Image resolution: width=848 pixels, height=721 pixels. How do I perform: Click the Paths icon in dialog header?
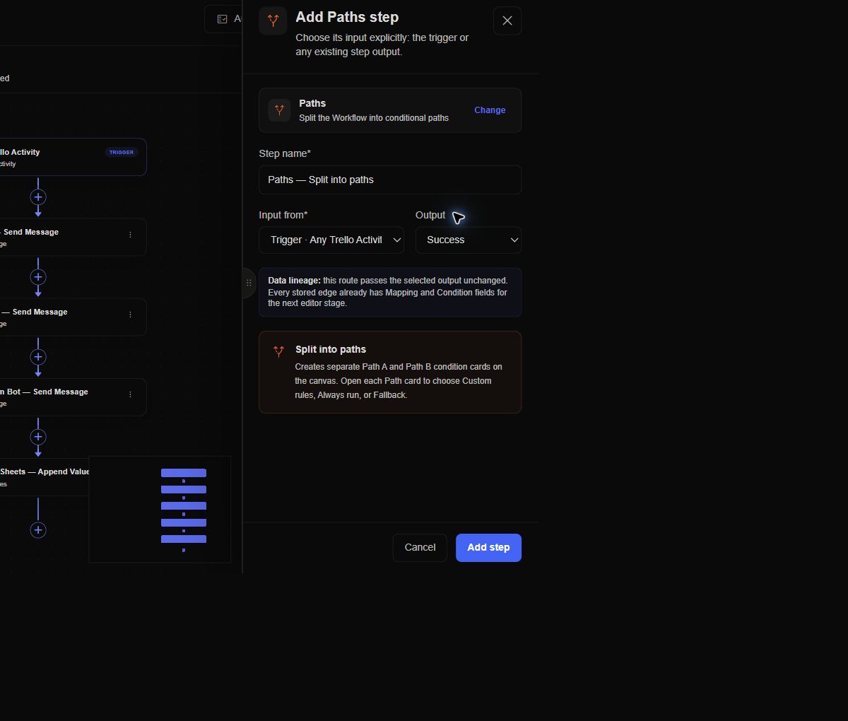pos(273,20)
